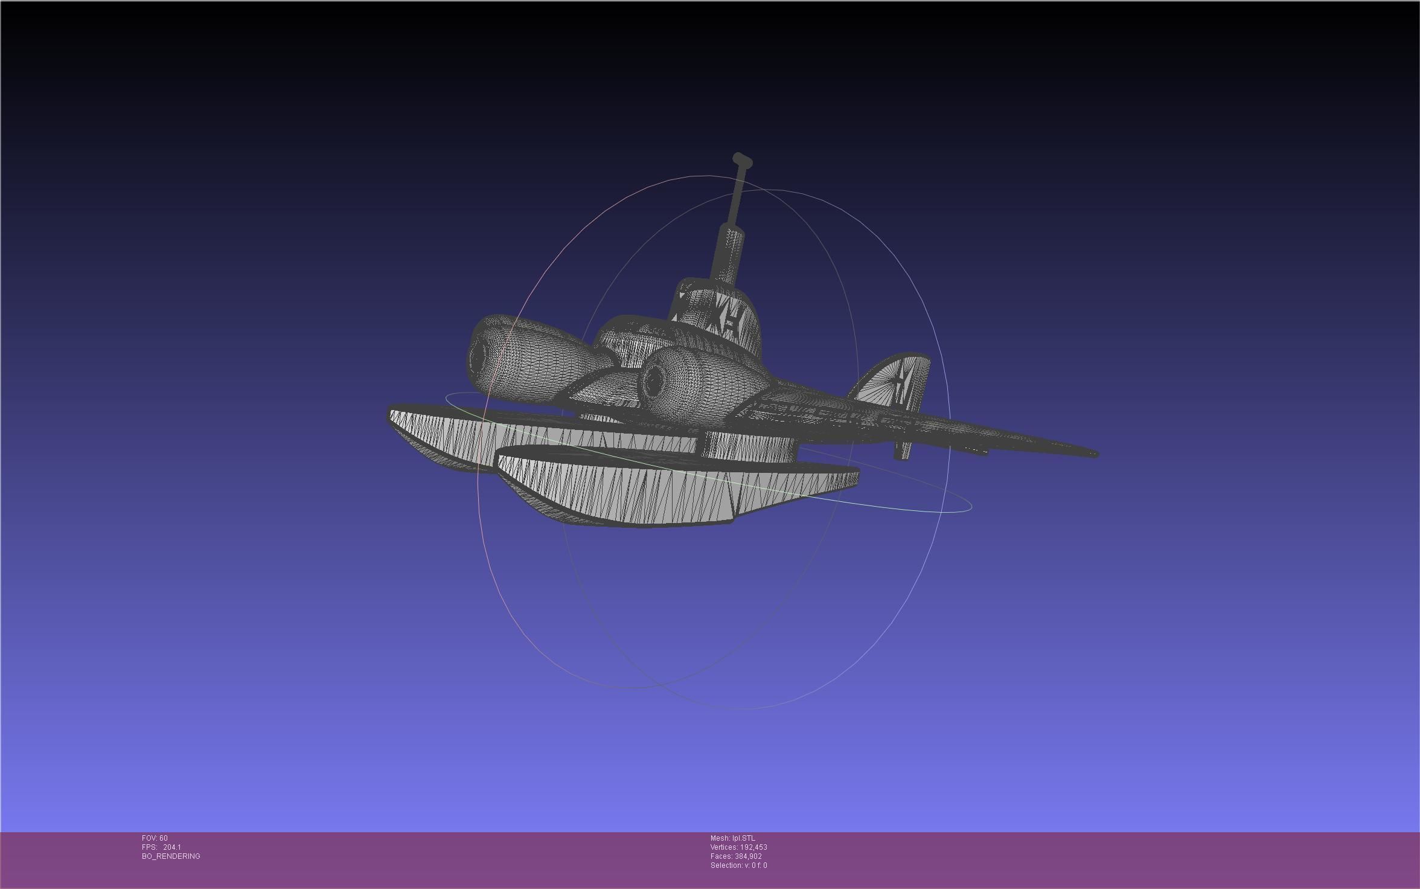This screenshot has height=889, width=1420.
Task: Click the BO_RENDERING status text
Action: click(171, 856)
